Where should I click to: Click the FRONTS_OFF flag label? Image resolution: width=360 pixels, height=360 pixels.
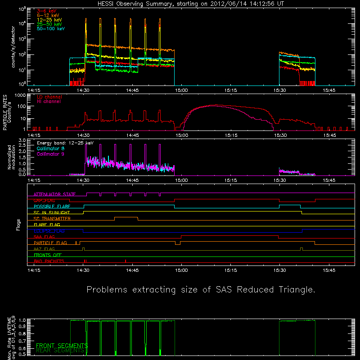point(48,255)
